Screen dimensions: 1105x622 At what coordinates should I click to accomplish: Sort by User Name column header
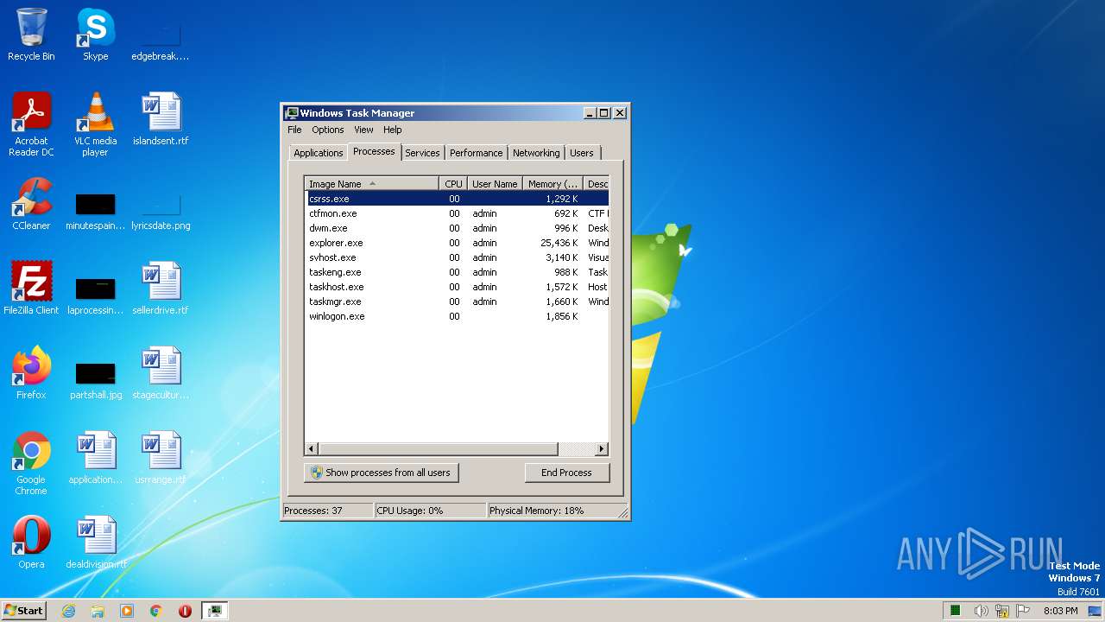pos(495,184)
